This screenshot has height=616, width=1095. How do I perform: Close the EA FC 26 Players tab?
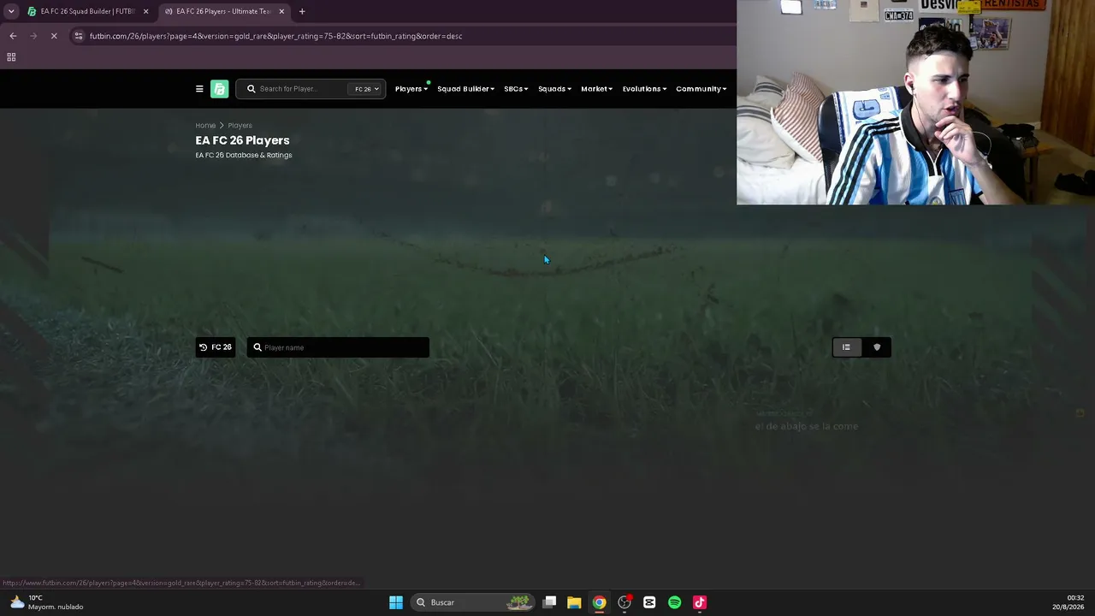281,11
